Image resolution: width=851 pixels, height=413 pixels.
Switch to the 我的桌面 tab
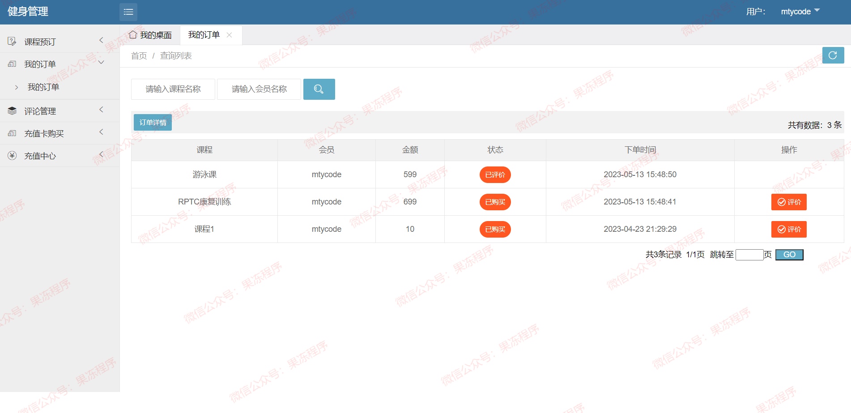(150, 35)
